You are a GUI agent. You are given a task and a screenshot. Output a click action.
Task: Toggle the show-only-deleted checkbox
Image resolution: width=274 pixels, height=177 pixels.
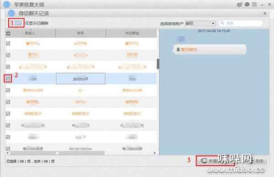[18, 23]
